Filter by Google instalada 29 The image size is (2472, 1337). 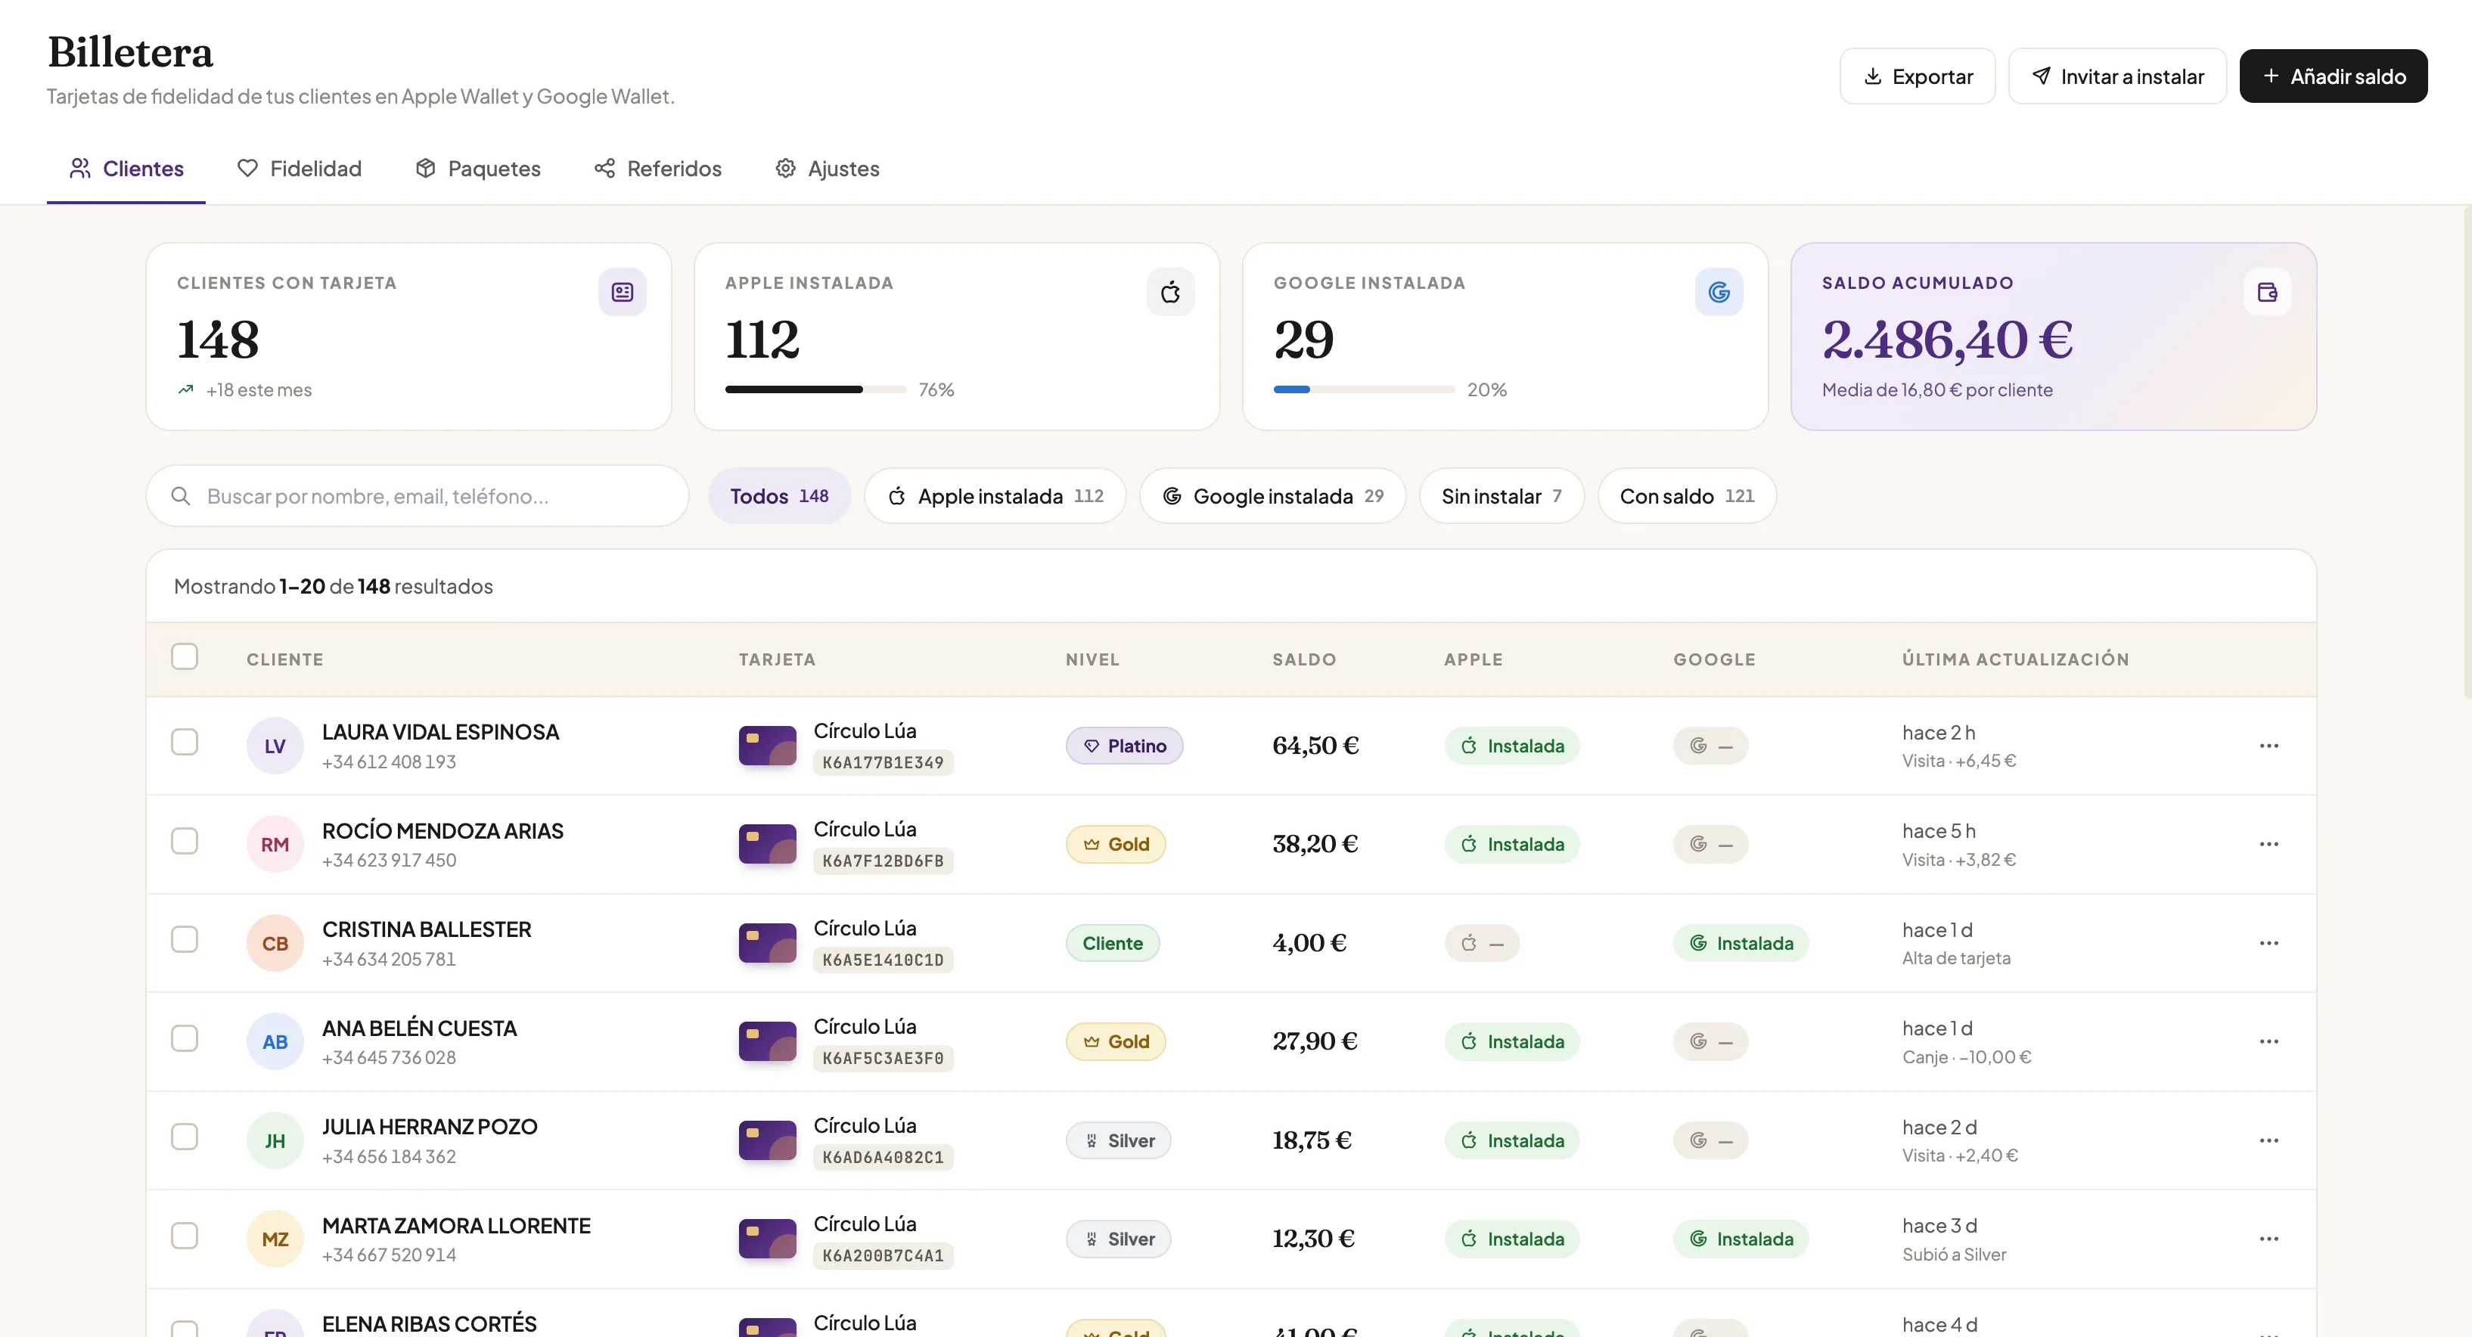[x=1272, y=496]
